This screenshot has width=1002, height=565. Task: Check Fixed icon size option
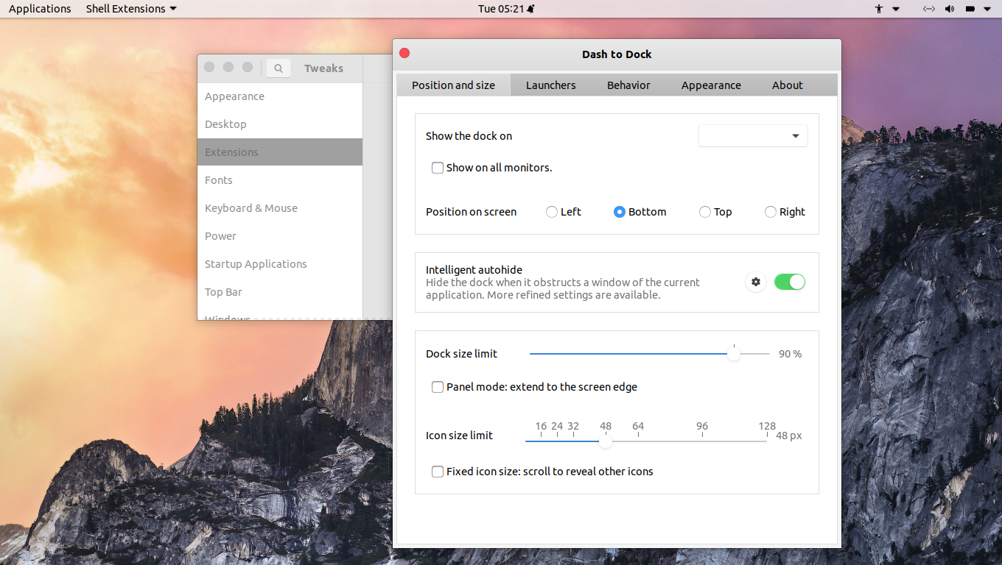[438, 472]
